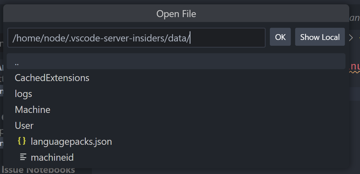Place cursor after "data/" in the path
360x174 pixels.
pyautogui.click(x=190, y=38)
